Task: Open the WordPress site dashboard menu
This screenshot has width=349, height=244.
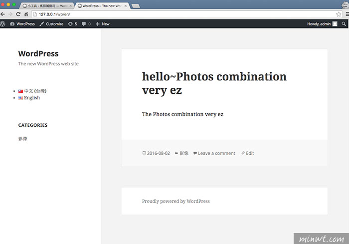Action: tap(22, 24)
